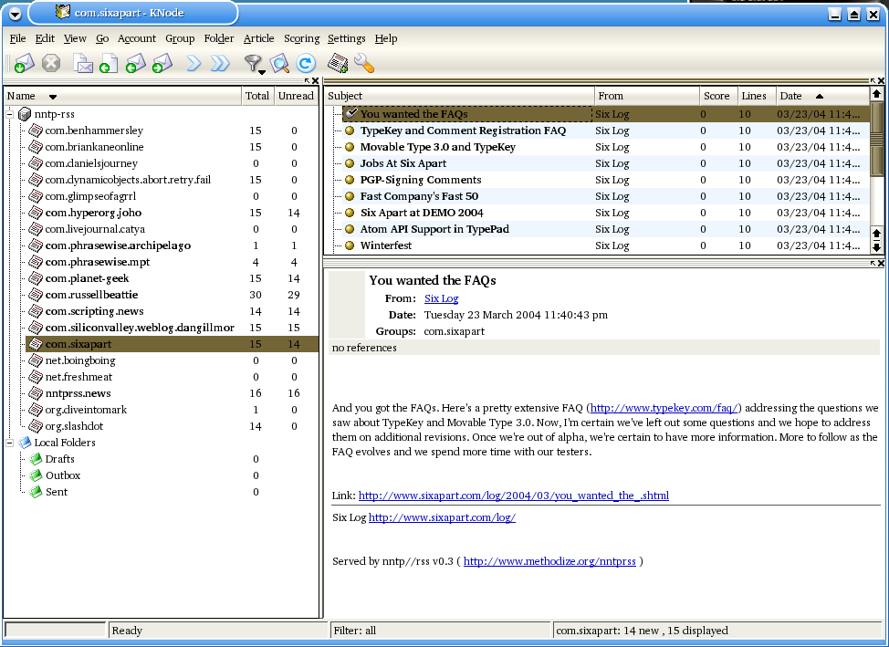The width and height of the screenshot is (889, 647).
Task: Sort articles by the Date column
Action: point(822,96)
